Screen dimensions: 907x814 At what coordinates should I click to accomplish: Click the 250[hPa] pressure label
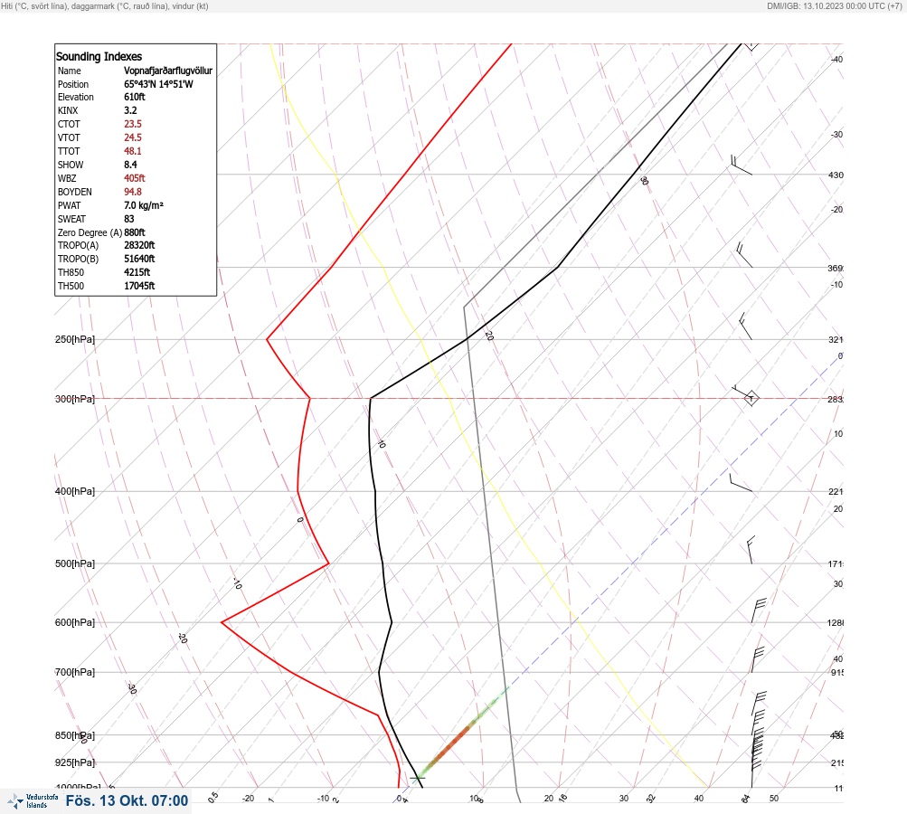75,339
